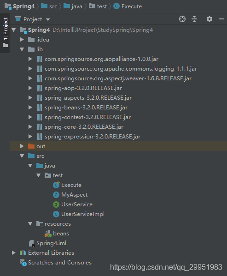The image size is (227, 276).
Task: Collapse the resources folder arrow
Action: (x=30, y=224)
